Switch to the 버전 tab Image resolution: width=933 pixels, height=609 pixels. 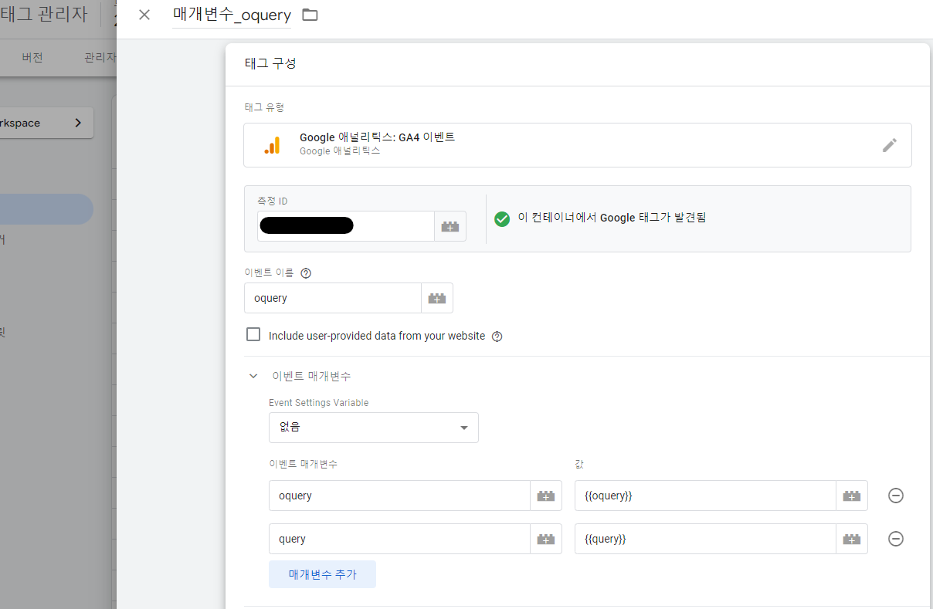[x=31, y=57]
